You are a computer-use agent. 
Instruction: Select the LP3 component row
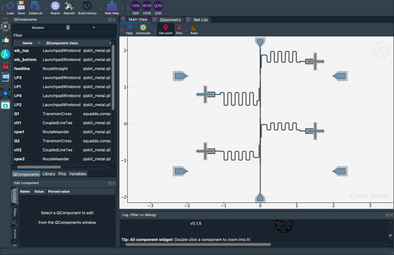click(62, 78)
